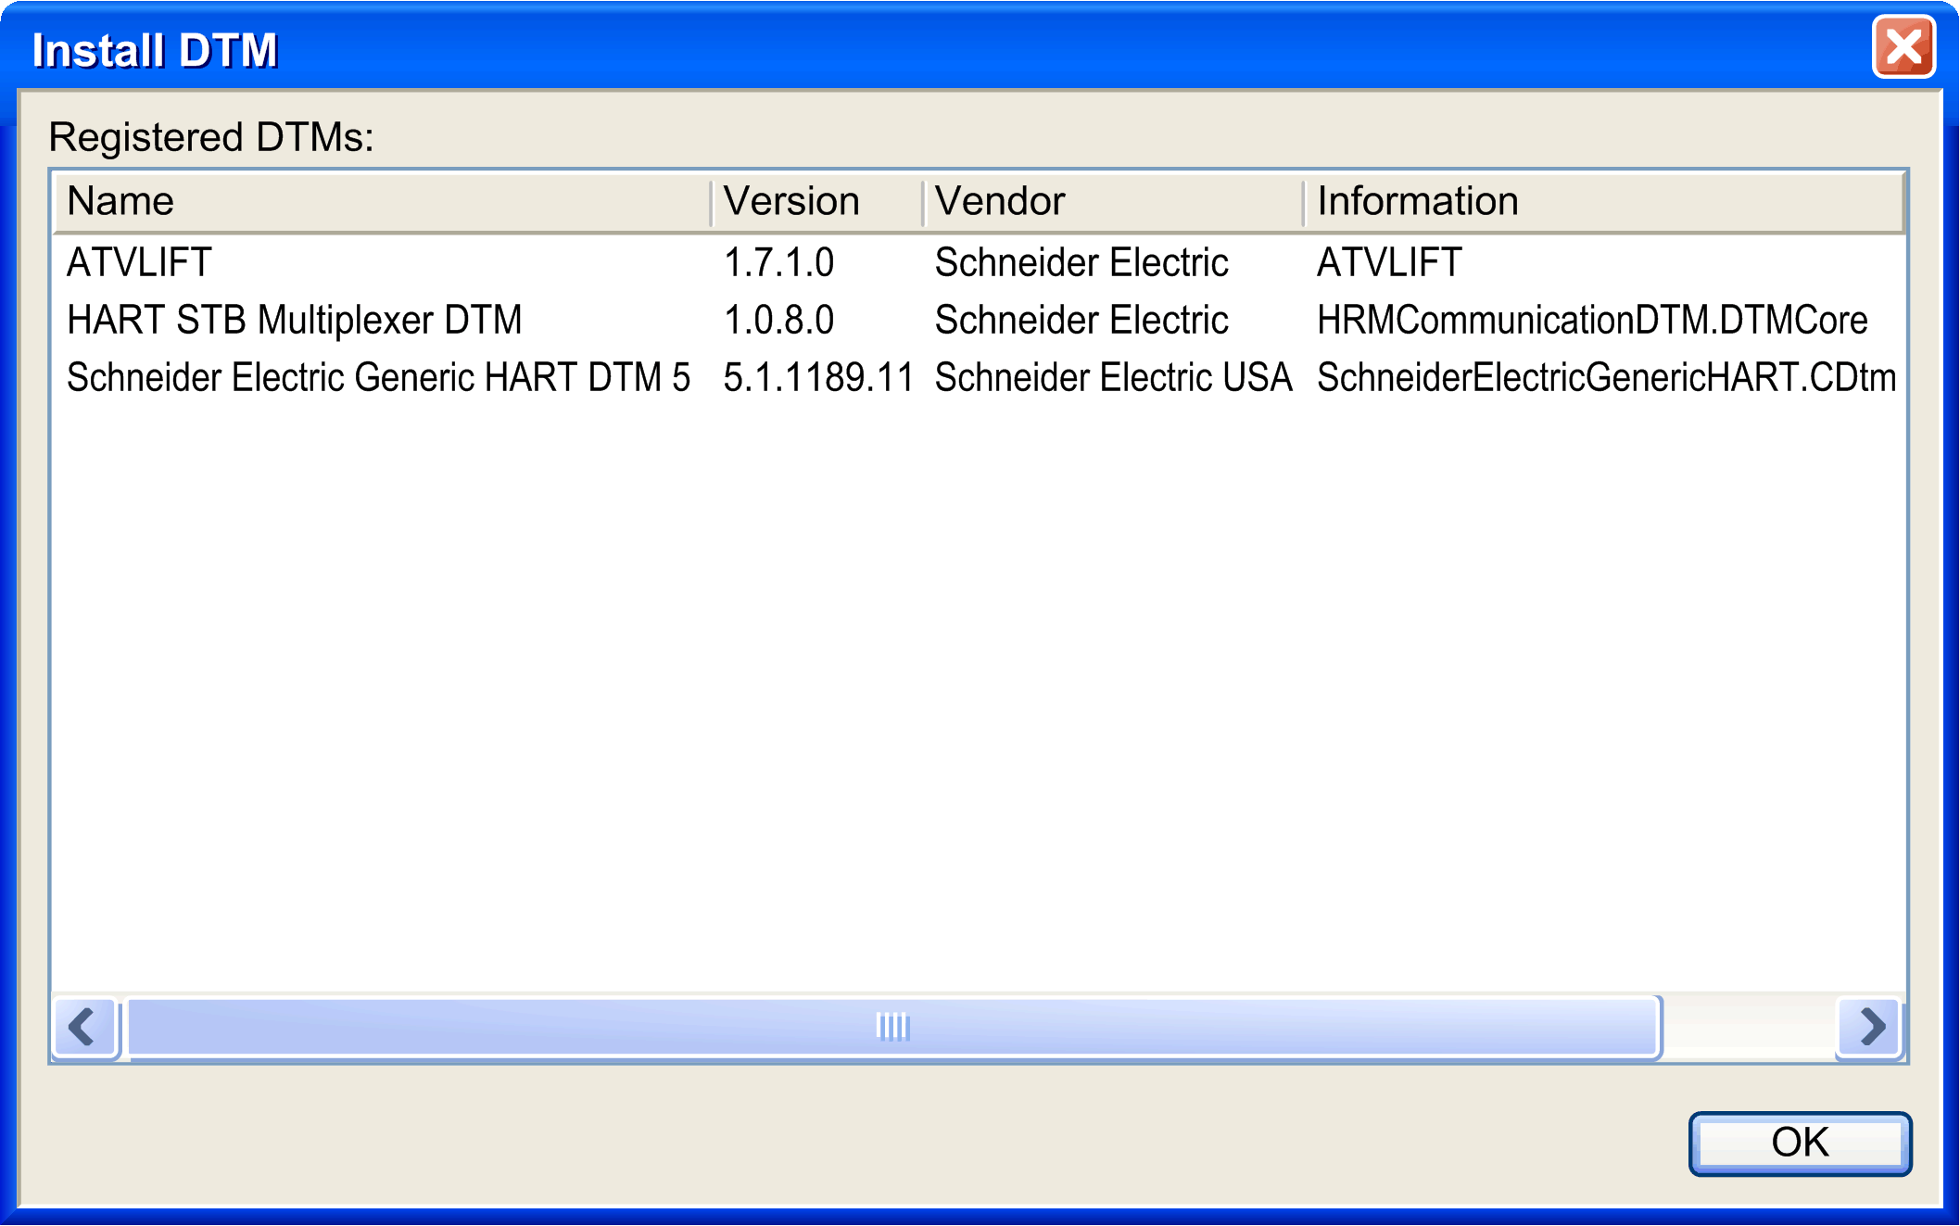Click the ATVLIFT information cell
The image size is (1960, 1226).
click(x=1388, y=263)
